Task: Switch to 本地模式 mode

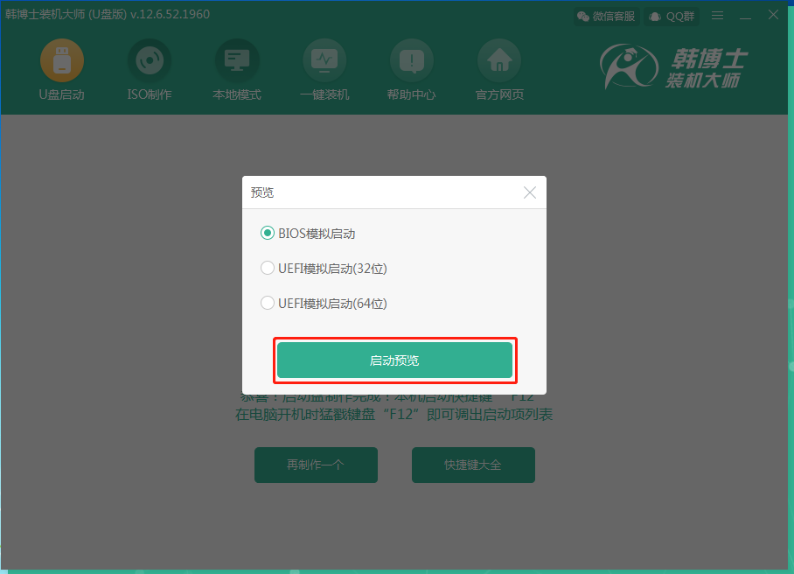Action: [236, 70]
